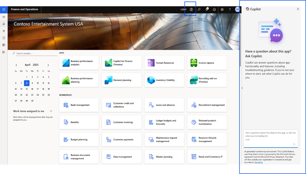The image size is (306, 174).
Task: Click USMF company selector
Action: point(184,9)
